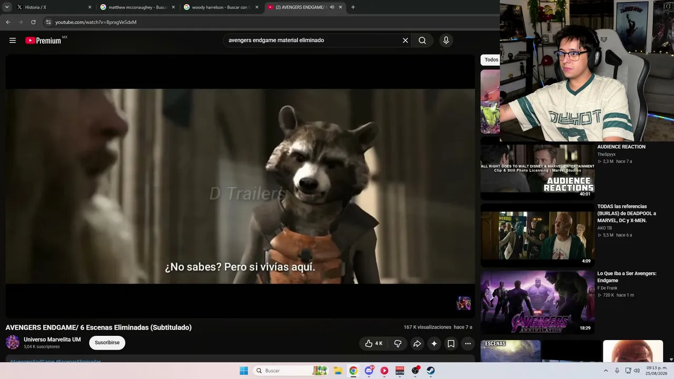Pause the video by clicking the player
This screenshot has height=379, width=674.
pyautogui.click(x=240, y=186)
